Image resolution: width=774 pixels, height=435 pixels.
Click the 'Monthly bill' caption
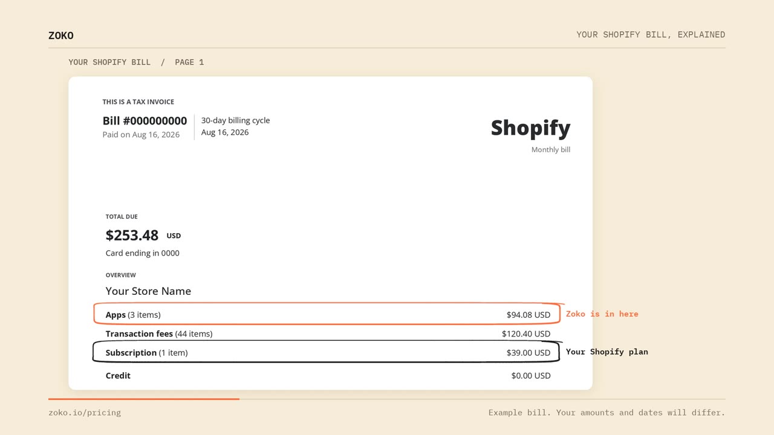tap(551, 150)
